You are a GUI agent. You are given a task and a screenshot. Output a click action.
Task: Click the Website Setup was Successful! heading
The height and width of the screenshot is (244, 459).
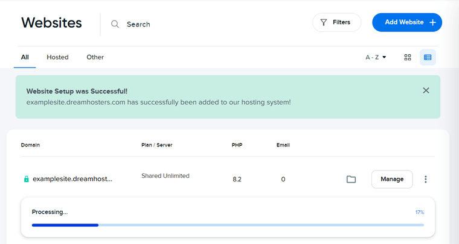[77, 92]
